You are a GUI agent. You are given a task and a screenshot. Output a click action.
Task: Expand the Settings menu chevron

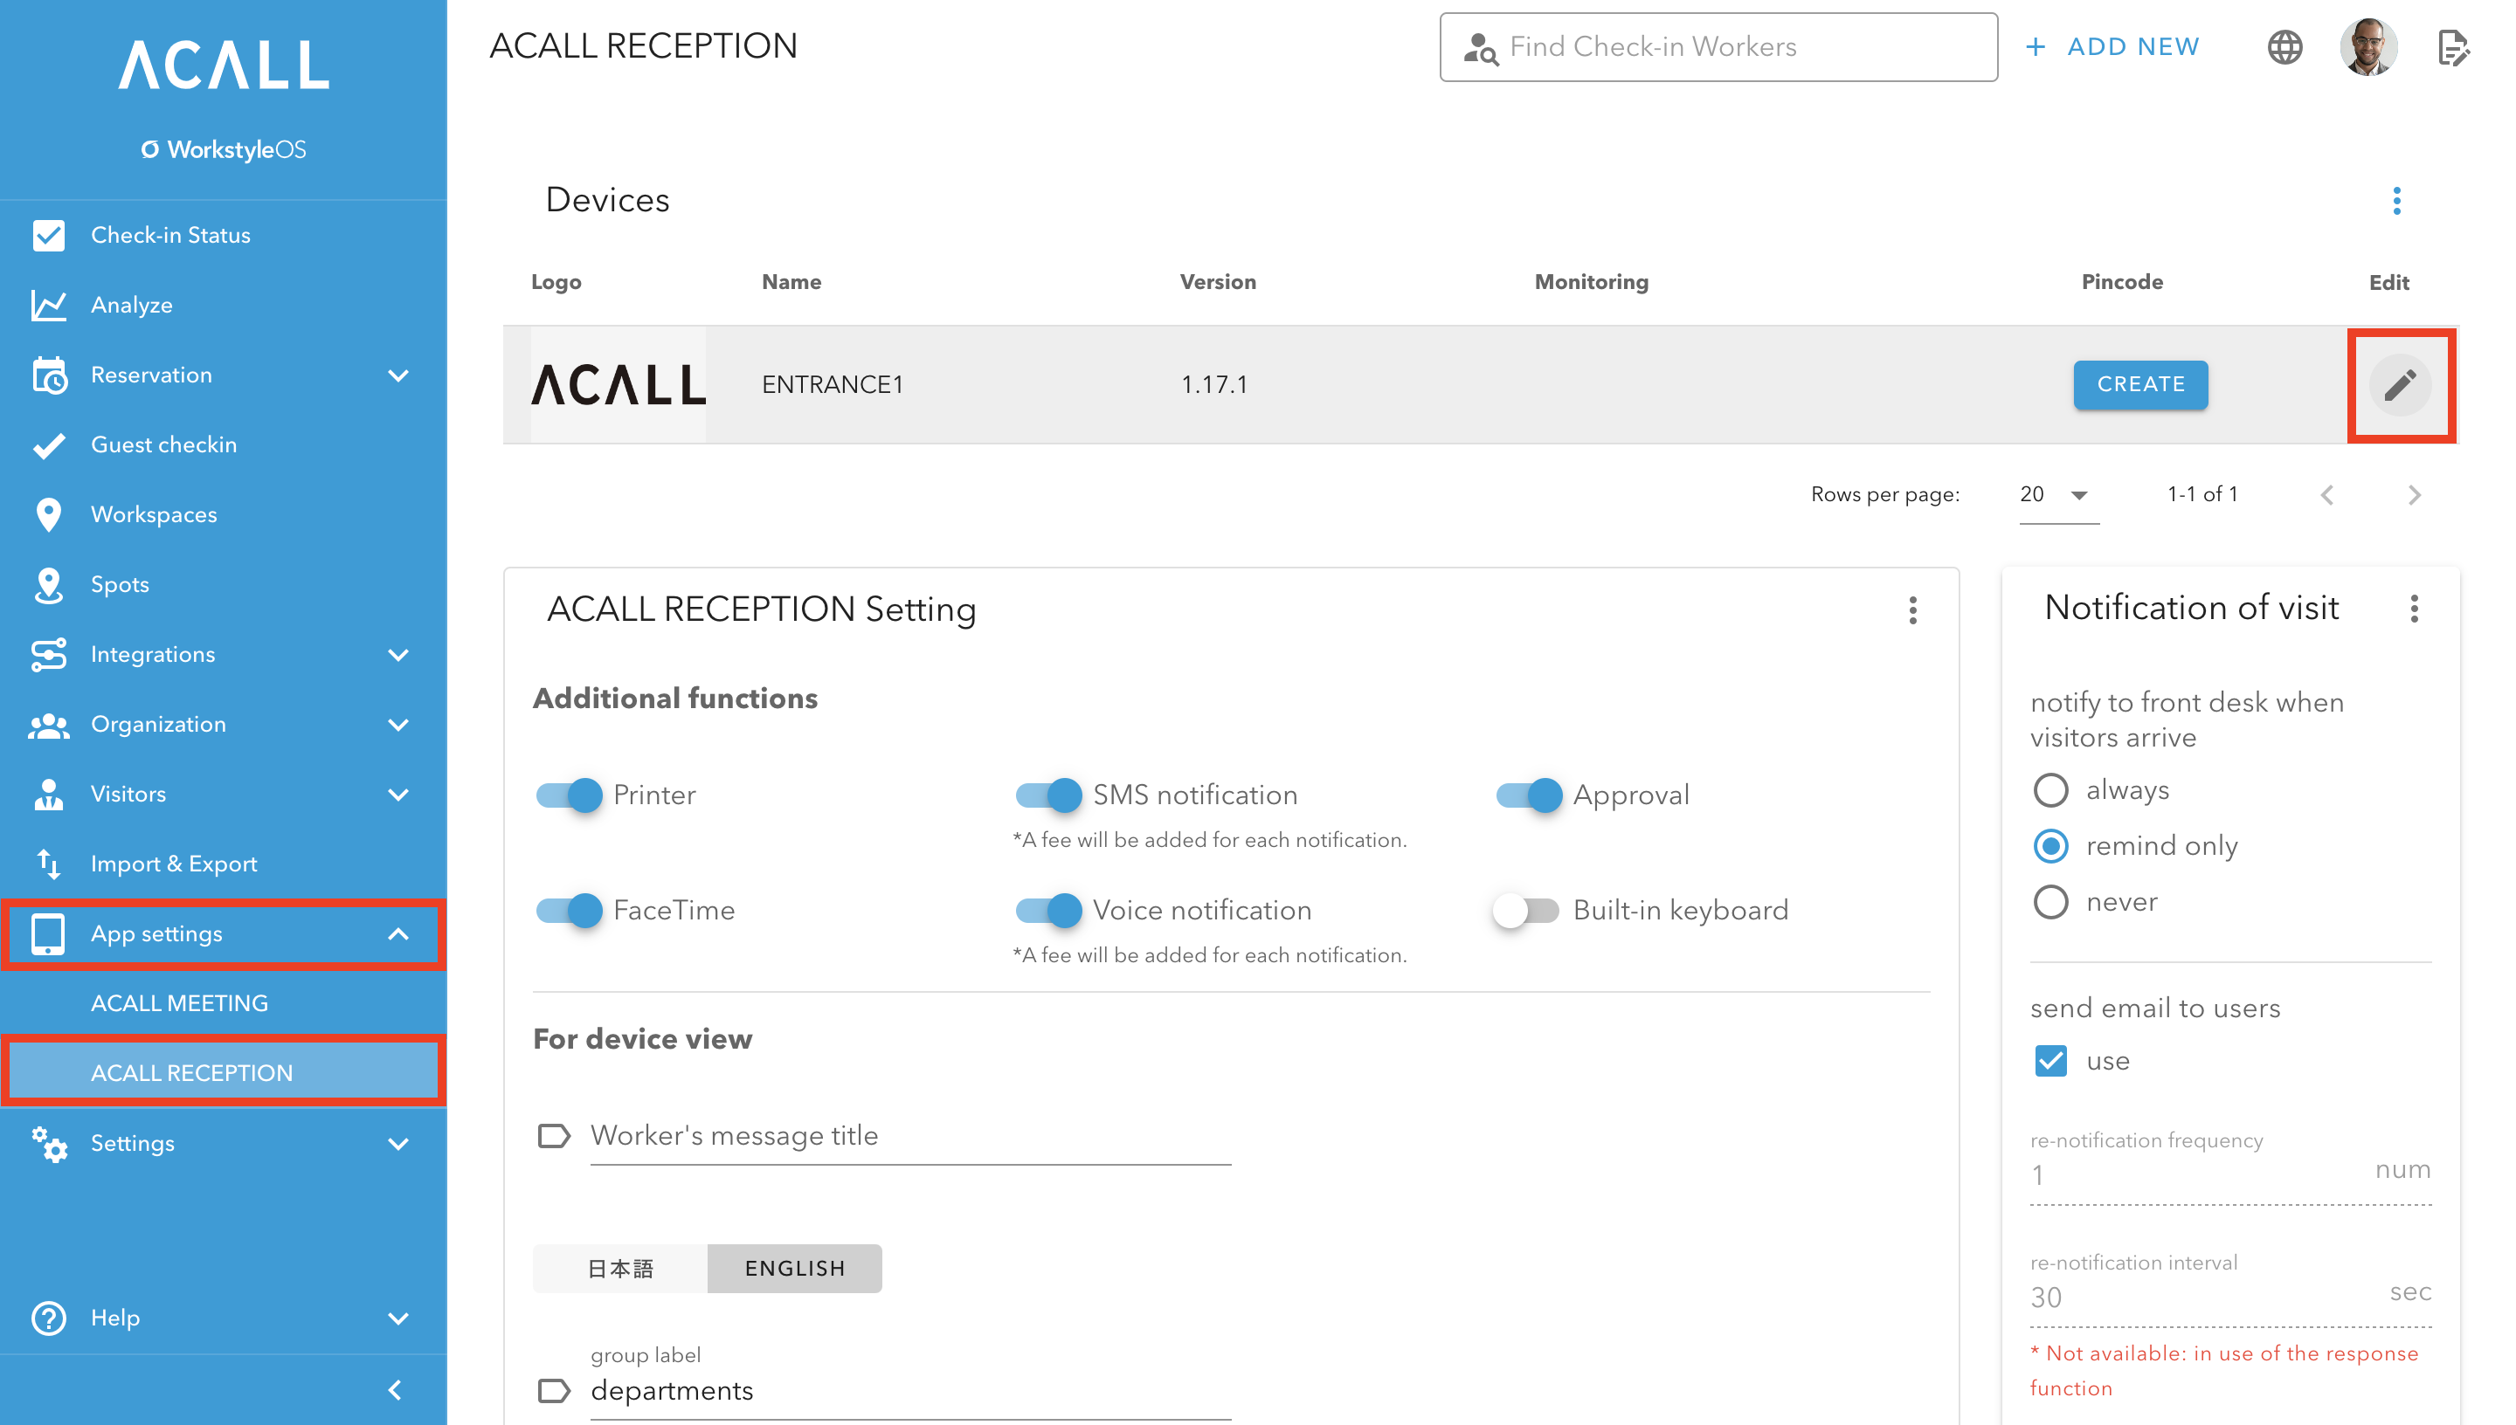(398, 1143)
